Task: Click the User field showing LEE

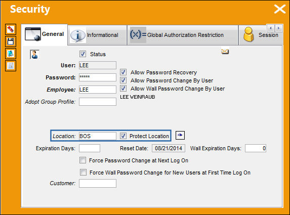Action: (x=98, y=65)
